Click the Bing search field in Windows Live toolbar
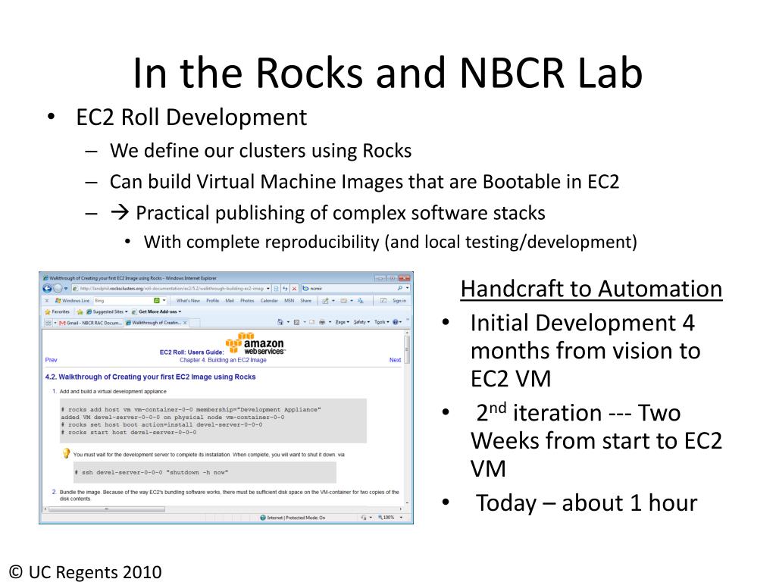 pos(123,300)
